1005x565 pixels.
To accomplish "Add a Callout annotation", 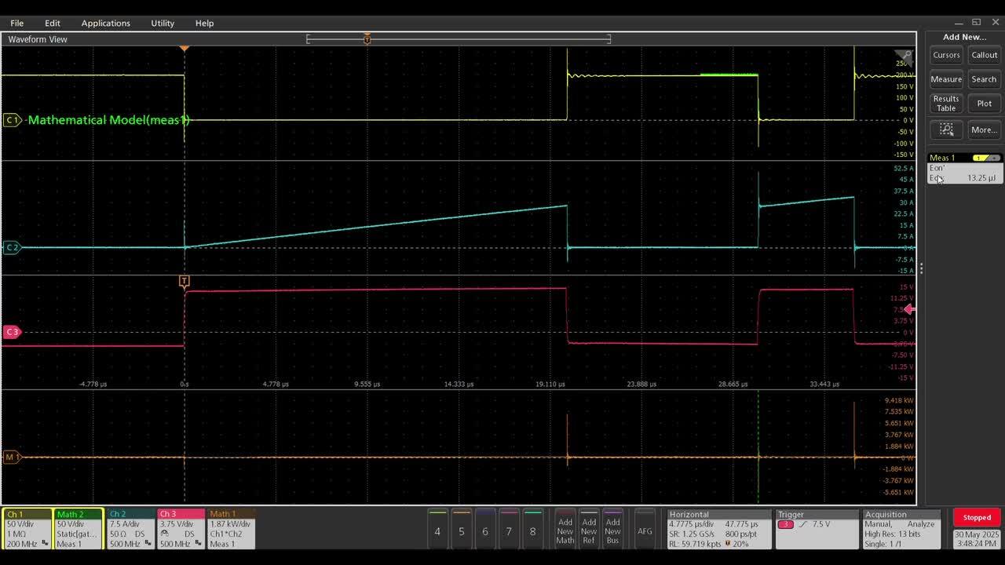I will 984,55.
